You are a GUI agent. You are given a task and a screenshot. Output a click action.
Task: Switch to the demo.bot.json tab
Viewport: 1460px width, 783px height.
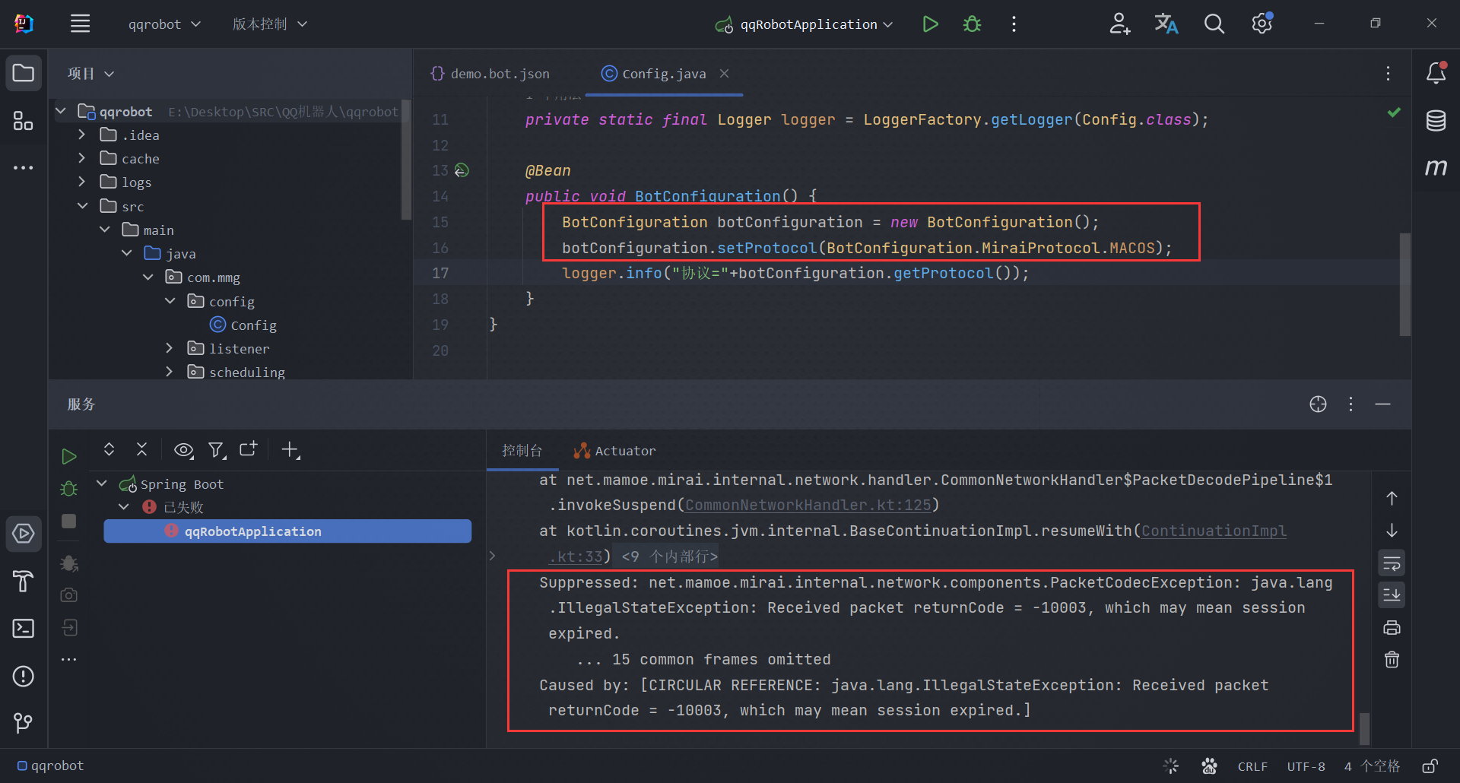tap(490, 73)
